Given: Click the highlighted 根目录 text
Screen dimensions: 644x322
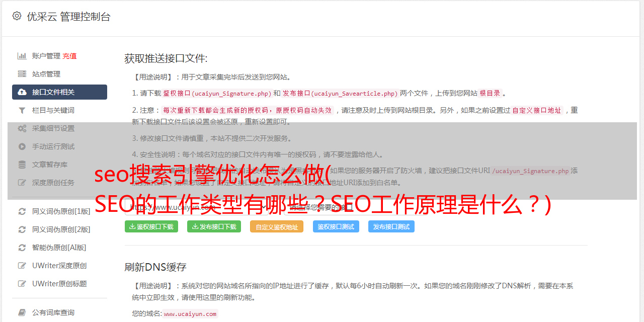Looking at the screenshot, I should pyautogui.click(x=490, y=93).
